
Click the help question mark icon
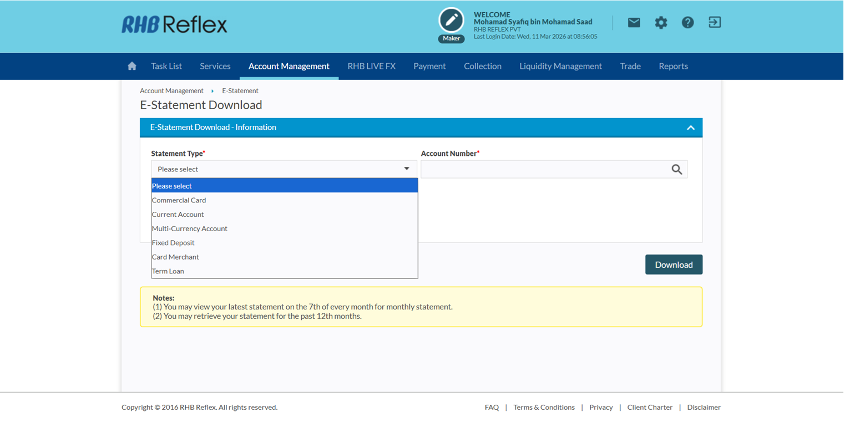[687, 23]
